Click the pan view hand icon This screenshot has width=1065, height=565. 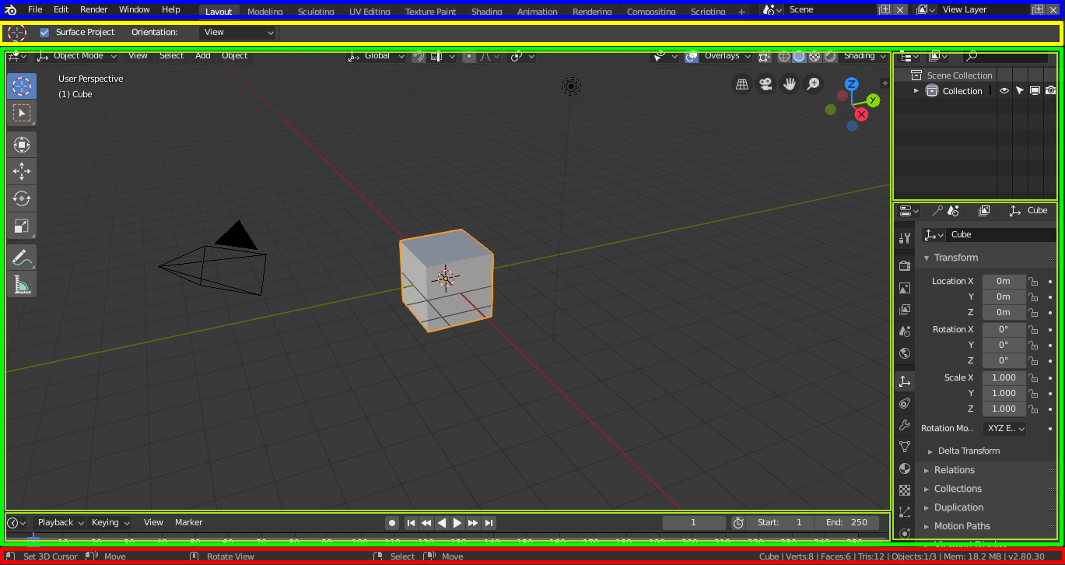[790, 84]
